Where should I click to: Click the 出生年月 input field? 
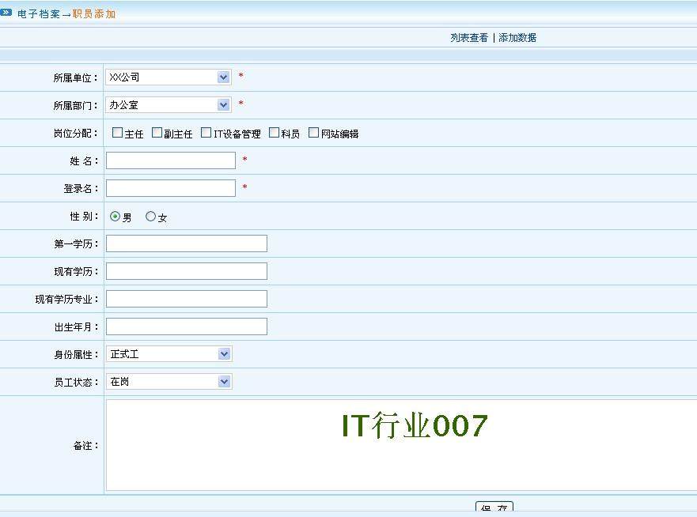tap(187, 326)
